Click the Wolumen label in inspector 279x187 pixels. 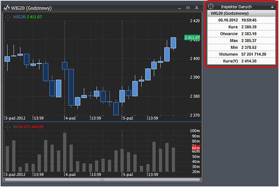click(228, 54)
